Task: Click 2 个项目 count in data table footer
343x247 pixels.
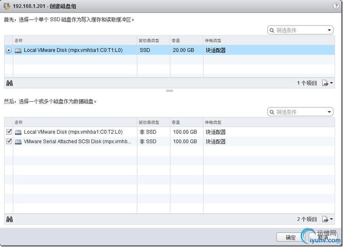Action: [x=307, y=219]
